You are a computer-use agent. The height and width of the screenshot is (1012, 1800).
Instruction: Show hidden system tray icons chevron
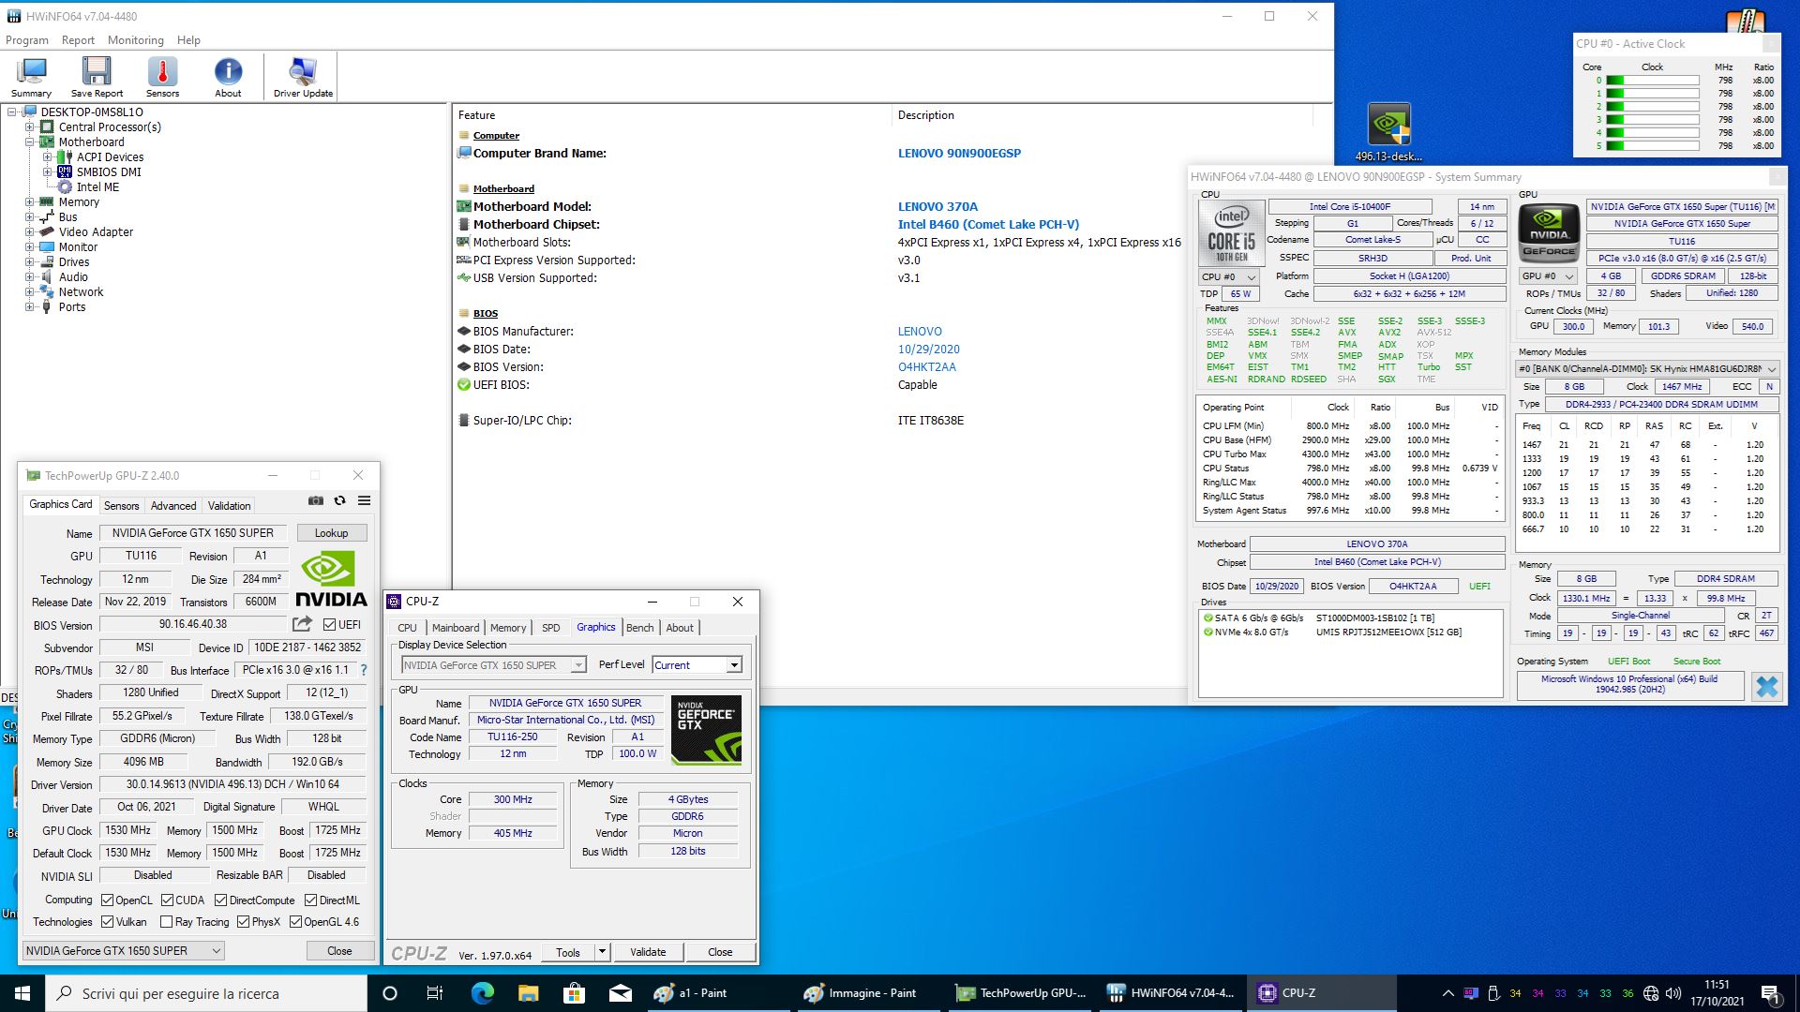(1447, 993)
